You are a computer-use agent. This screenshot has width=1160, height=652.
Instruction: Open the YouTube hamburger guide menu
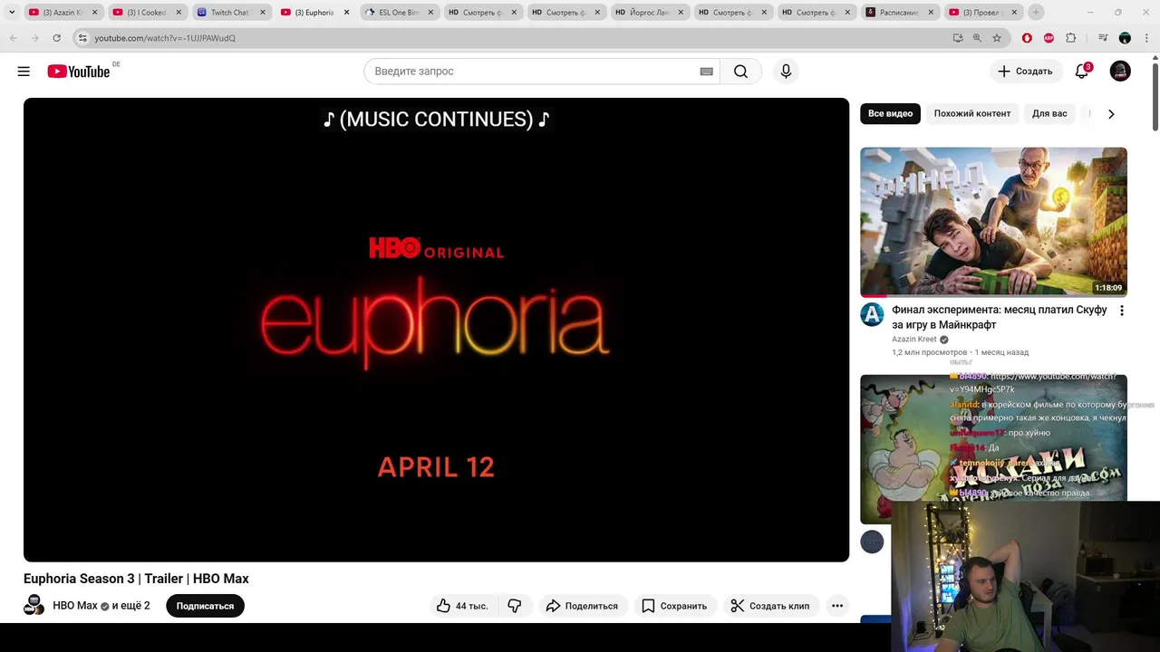pyautogui.click(x=24, y=72)
